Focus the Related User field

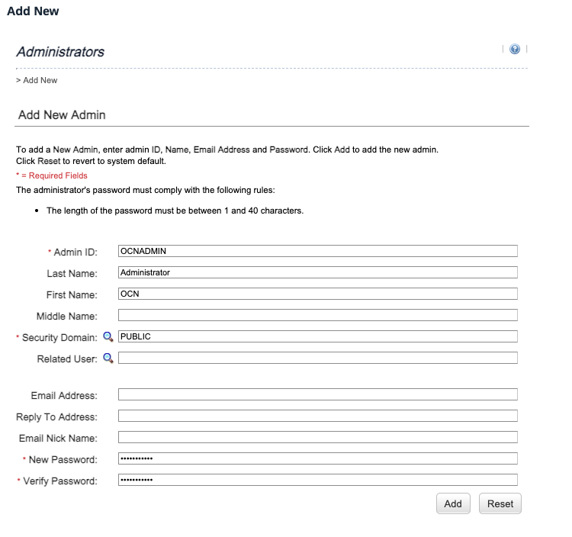(x=317, y=358)
